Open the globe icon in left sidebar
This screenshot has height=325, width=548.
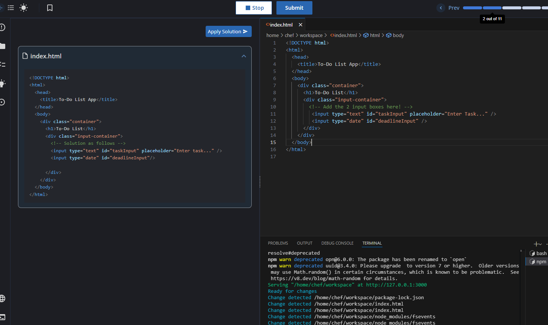3,298
